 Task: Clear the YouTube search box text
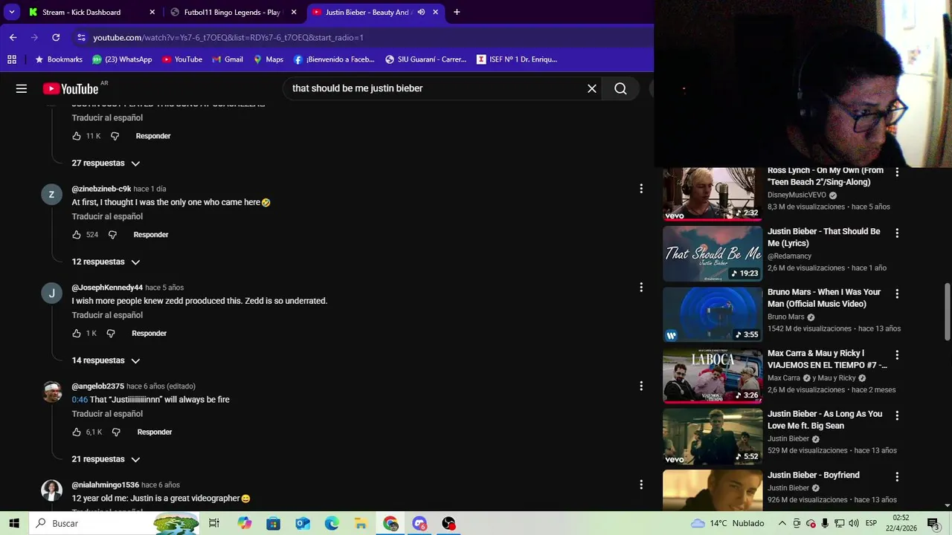(x=592, y=88)
